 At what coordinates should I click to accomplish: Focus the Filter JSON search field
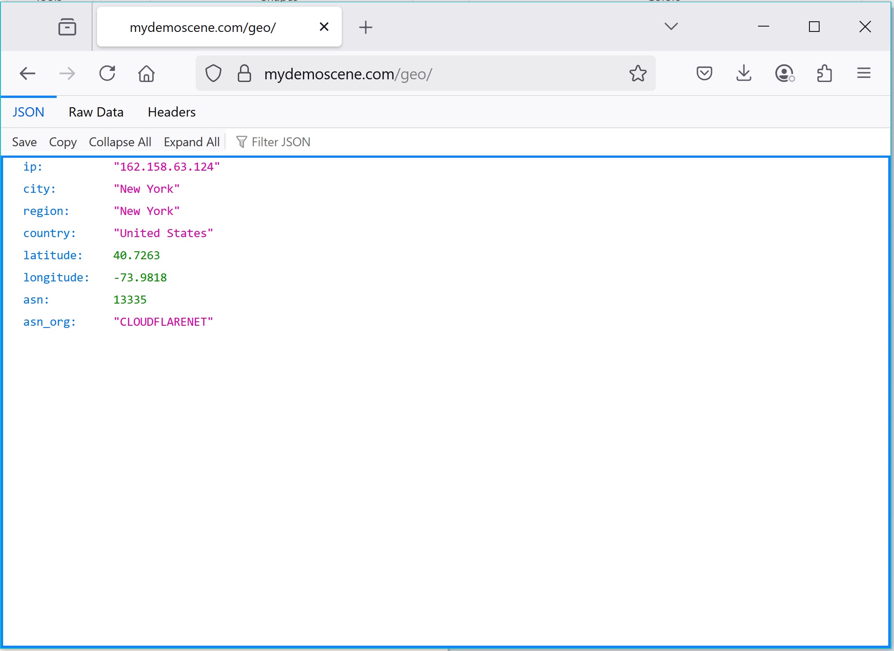point(281,142)
